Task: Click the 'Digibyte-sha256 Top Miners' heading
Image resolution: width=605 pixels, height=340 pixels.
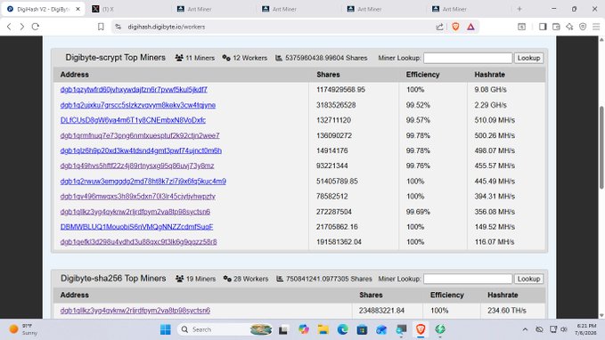Action: pyautogui.click(x=113, y=279)
